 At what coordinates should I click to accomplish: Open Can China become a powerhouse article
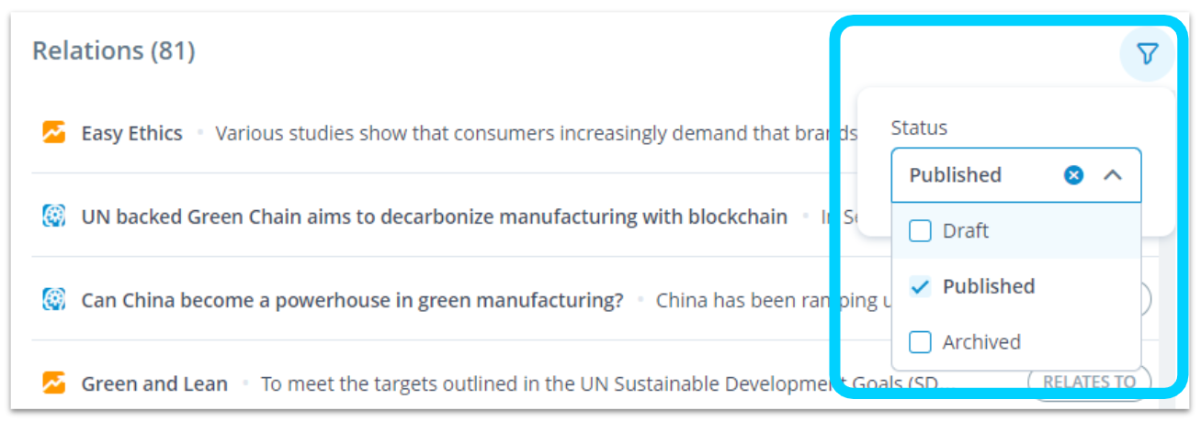point(353,300)
